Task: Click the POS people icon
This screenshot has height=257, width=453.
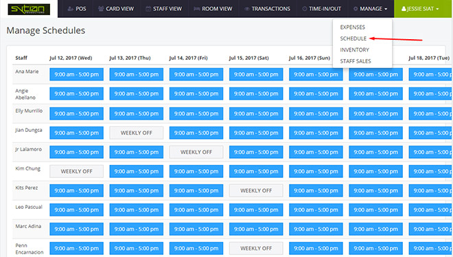Action: [x=70, y=9]
